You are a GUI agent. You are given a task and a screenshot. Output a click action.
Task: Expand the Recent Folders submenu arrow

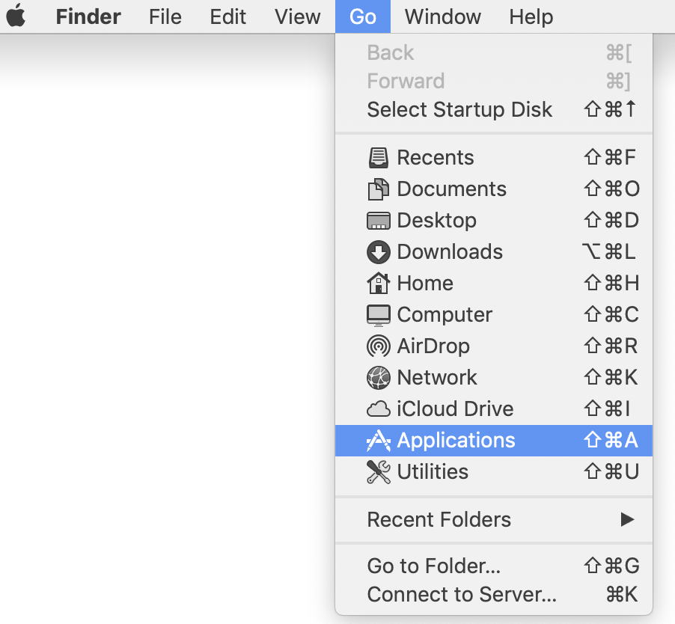(x=627, y=519)
